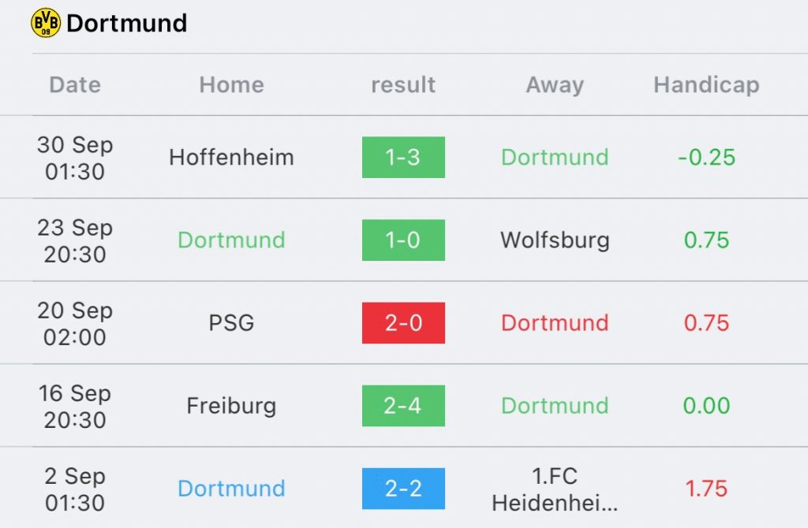Image resolution: width=808 pixels, height=528 pixels.
Task: Click the Home column header
Action: (x=231, y=84)
